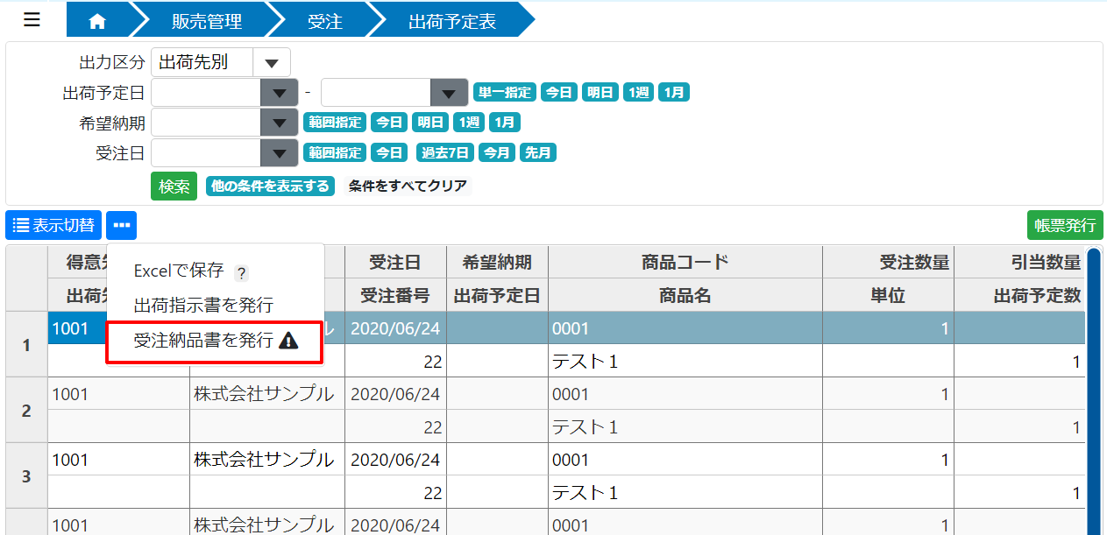
Task: Select row number 2 header
Action: pyautogui.click(x=26, y=411)
